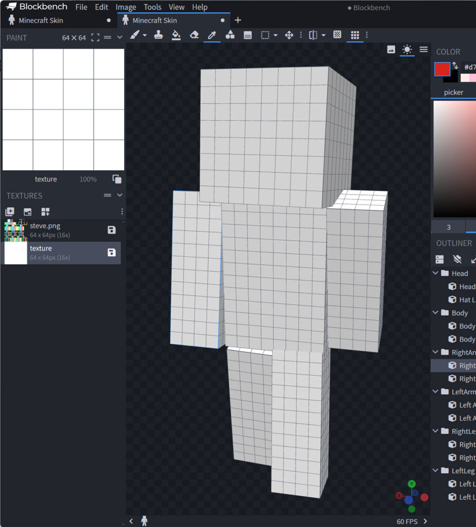Toggle viewport shading sun icon
This screenshot has width=476, height=527.
click(407, 49)
